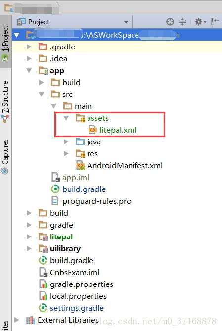Viewport: 222px width, 331px height.
Task: Click the app build.gradle Gradle icon
Action: [55, 189]
